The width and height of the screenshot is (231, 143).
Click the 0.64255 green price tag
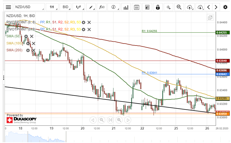coord(222,33)
